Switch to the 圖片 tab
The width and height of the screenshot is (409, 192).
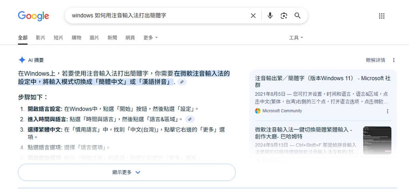pyautogui.click(x=94, y=38)
